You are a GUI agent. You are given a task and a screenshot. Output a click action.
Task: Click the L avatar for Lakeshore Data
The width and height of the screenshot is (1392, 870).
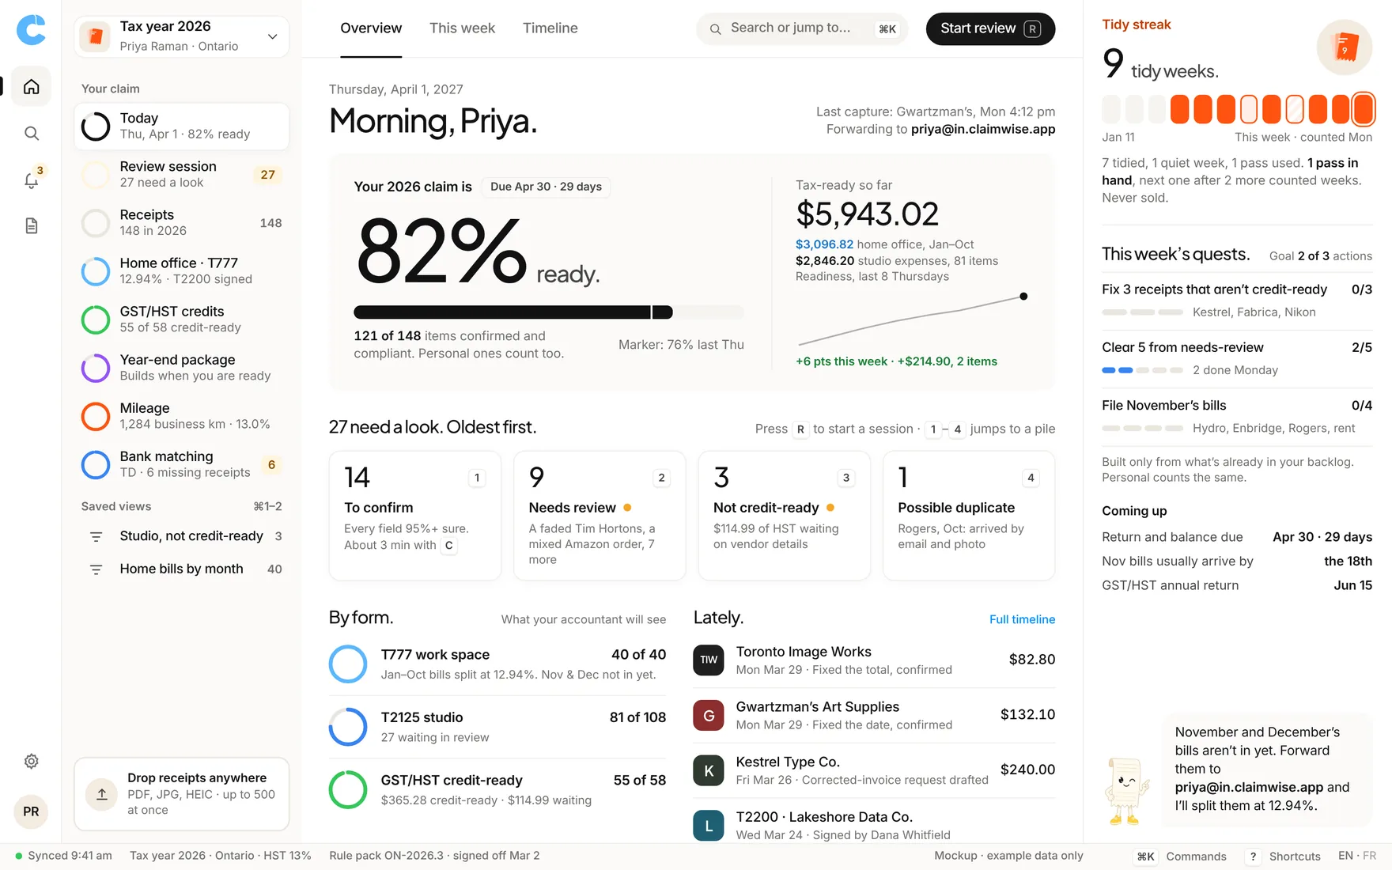pos(709,825)
